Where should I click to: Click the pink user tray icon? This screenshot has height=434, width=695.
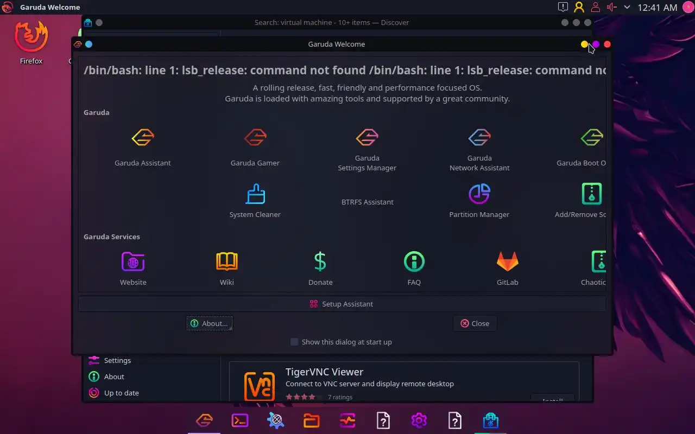(x=596, y=7)
